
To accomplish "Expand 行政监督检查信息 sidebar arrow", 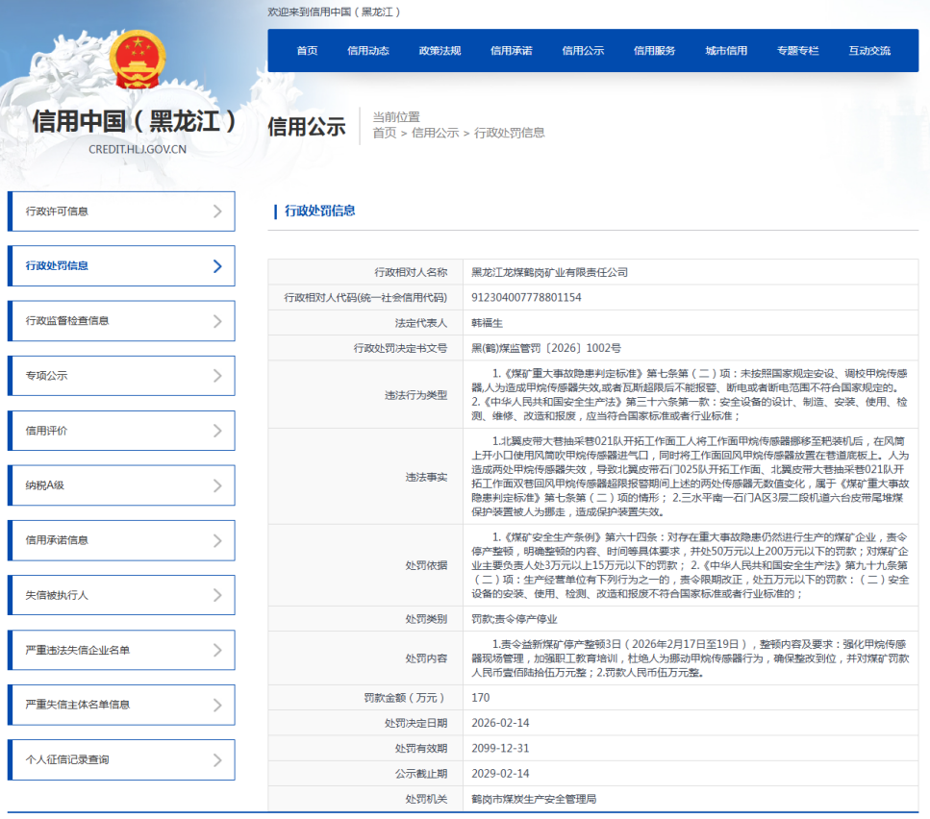I will pos(217,321).
